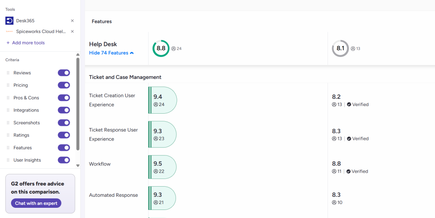
Task: Click Chat with an expert button
Action: pos(36,203)
